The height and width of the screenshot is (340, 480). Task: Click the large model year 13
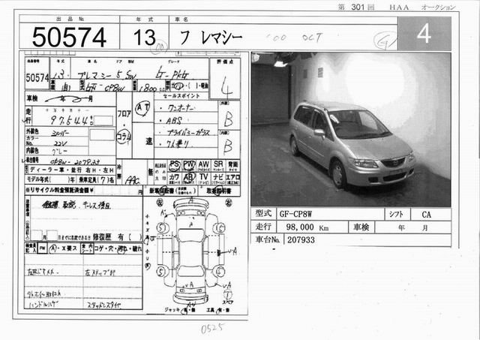[145, 38]
